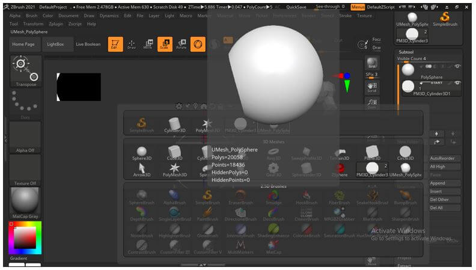This screenshot has height=270, width=476.
Task: Click the QuickSave button
Action: pos(296,7)
